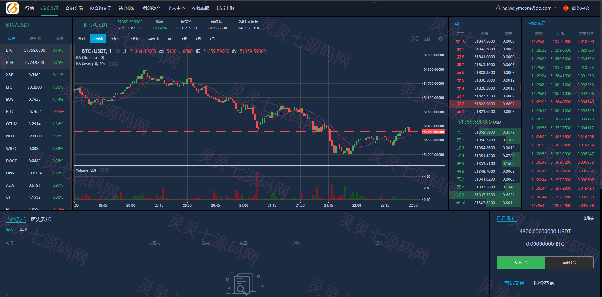Viewport: 602px width, 297px height.
Task: Remove the MA Cross indicator
Action: click(x=116, y=64)
